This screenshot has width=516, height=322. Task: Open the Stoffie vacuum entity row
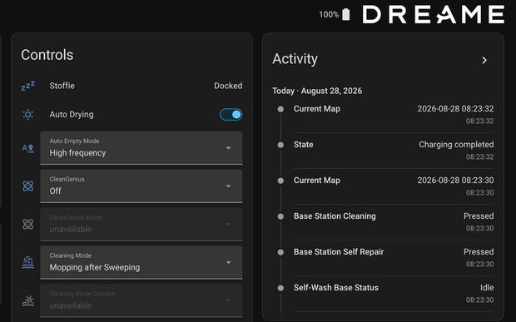131,86
